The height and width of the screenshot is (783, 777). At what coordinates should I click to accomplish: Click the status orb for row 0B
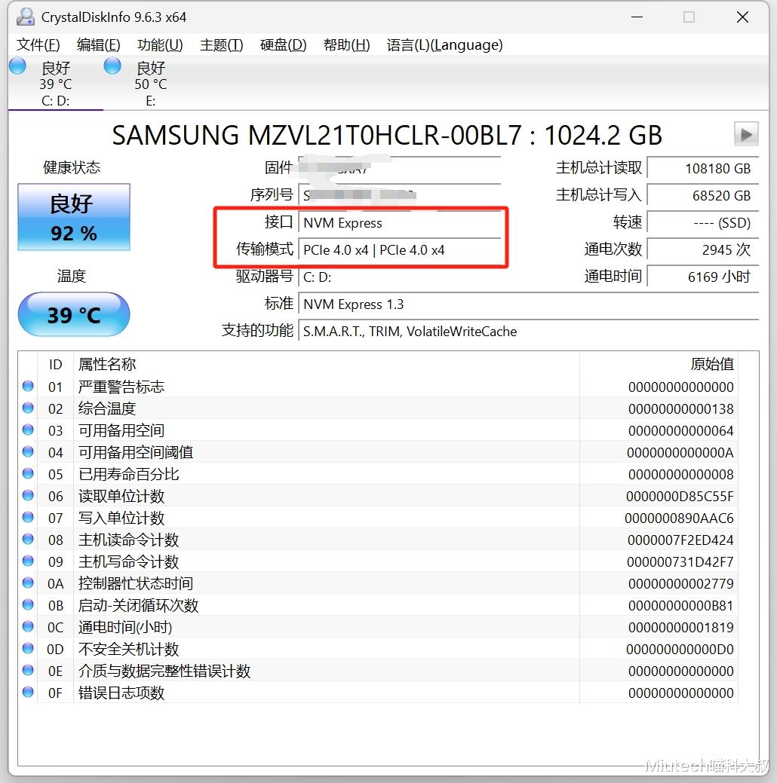point(28,604)
